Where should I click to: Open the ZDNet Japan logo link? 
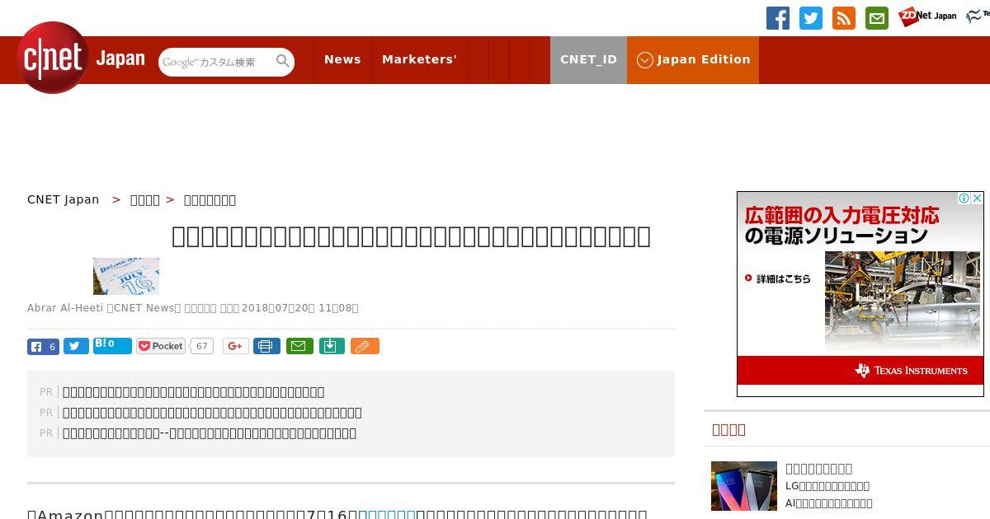(927, 16)
